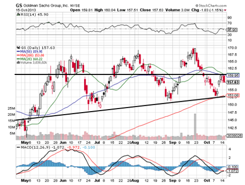Screen dimensions: 245x185
Task: Click the Low 157.51 value
Action: tap(128, 10)
